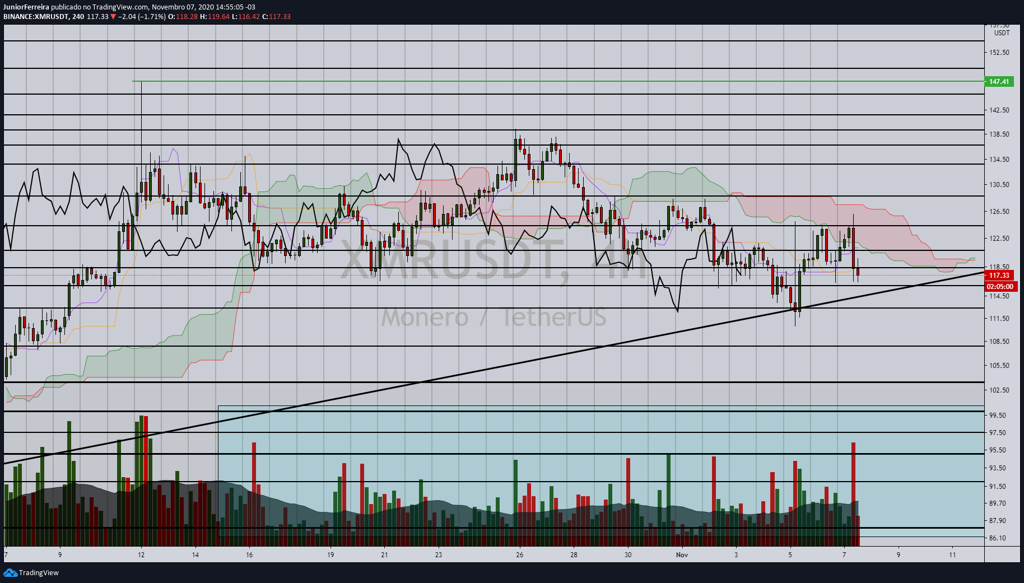This screenshot has height=583, width=1024.
Task: Click the 89.70 price axis label
Action: tap(998, 503)
